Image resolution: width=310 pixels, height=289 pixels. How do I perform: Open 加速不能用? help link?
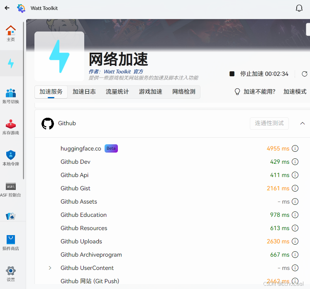pyautogui.click(x=255, y=92)
